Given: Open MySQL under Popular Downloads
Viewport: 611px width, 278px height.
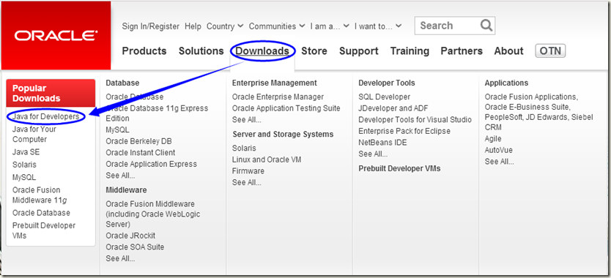Looking at the screenshot, I should (24, 177).
